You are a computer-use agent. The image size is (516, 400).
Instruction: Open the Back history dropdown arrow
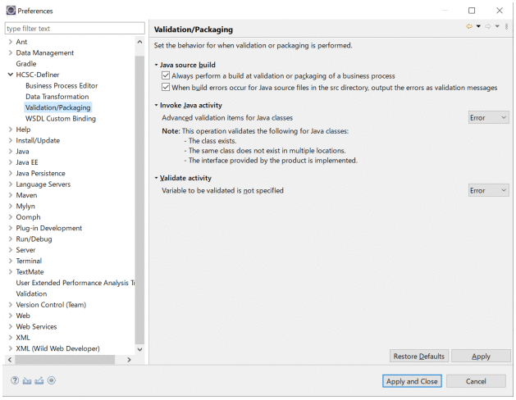click(x=478, y=28)
